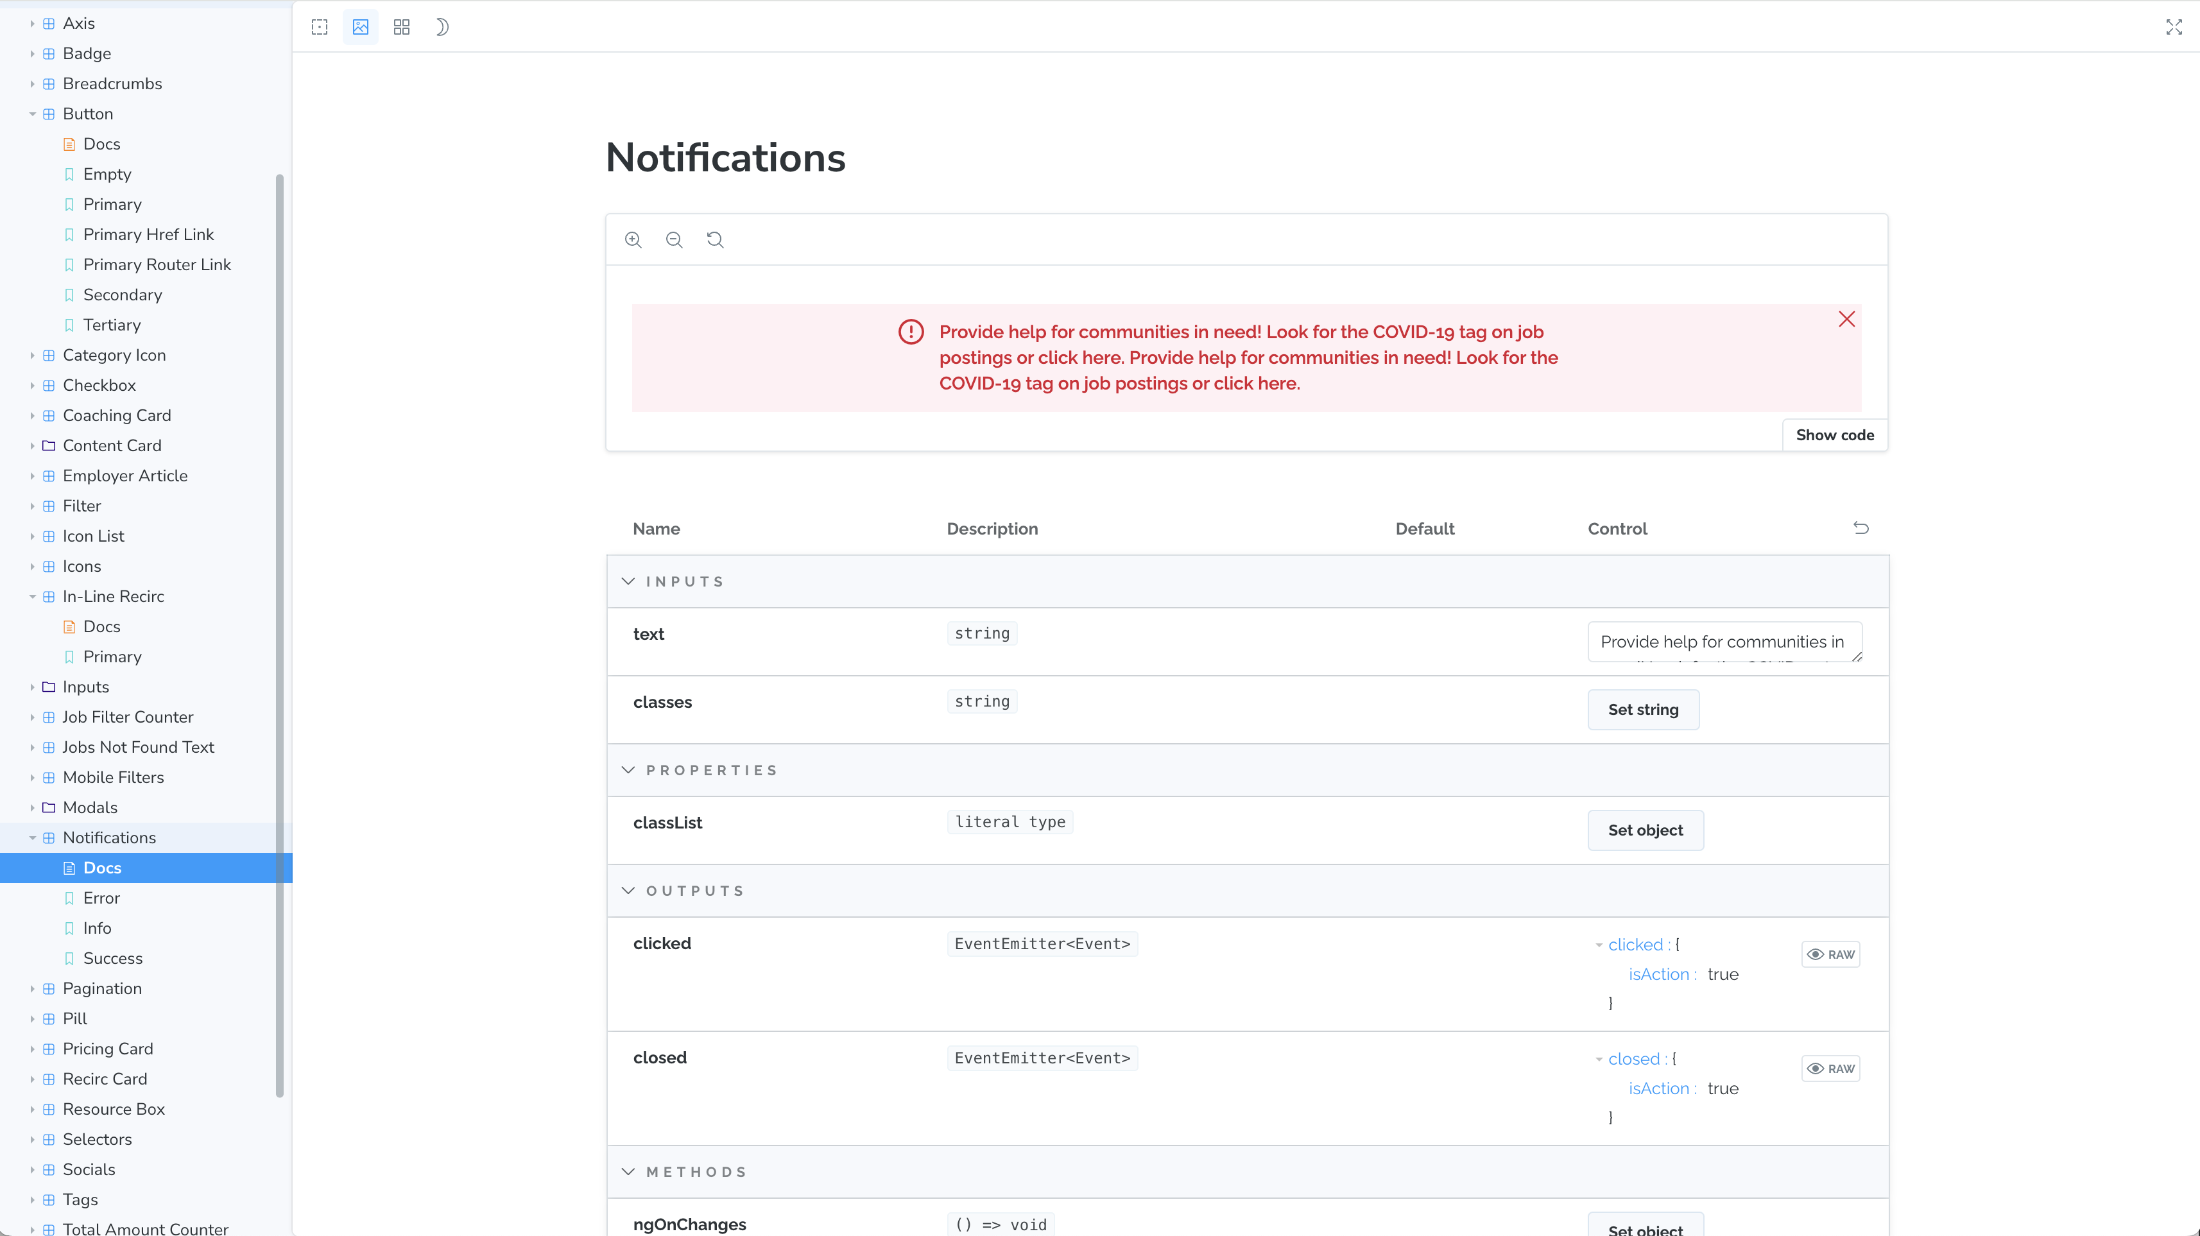Collapse the PROPERTIES section
The height and width of the screenshot is (1236, 2200).
pyautogui.click(x=628, y=769)
